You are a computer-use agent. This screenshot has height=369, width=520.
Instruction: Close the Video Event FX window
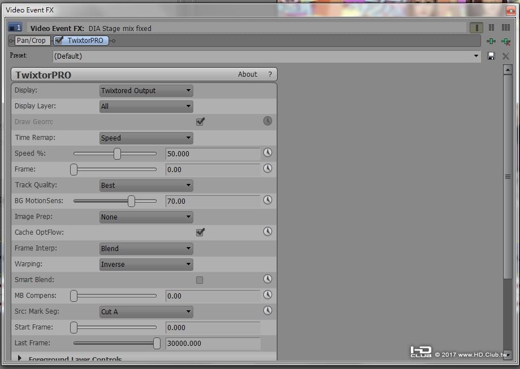coord(511,11)
